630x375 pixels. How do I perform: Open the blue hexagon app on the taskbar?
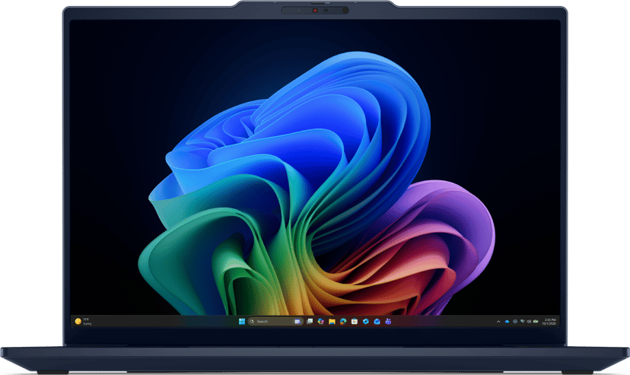(366, 322)
